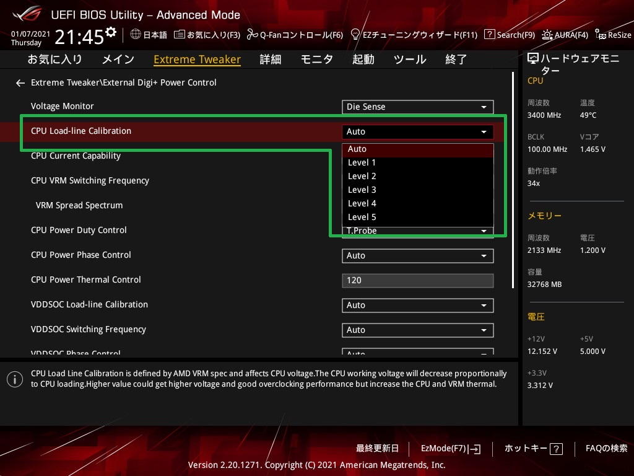Open EZ tuning wizard bulb icon
The width and height of the screenshot is (634, 476).
click(355, 35)
